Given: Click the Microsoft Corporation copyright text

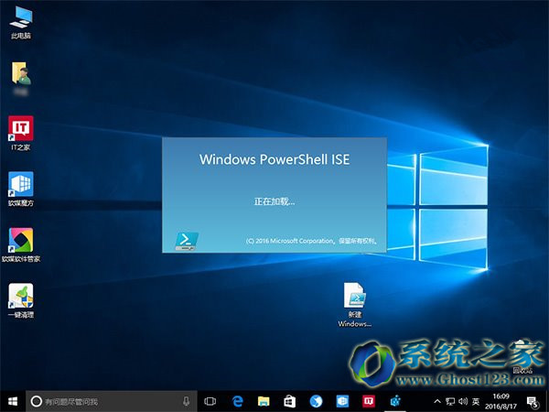Looking at the screenshot, I should [x=311, y=241].
